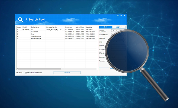Close the IP Search Tool window
Screen dimensions: 178x108
coord(124,16)
